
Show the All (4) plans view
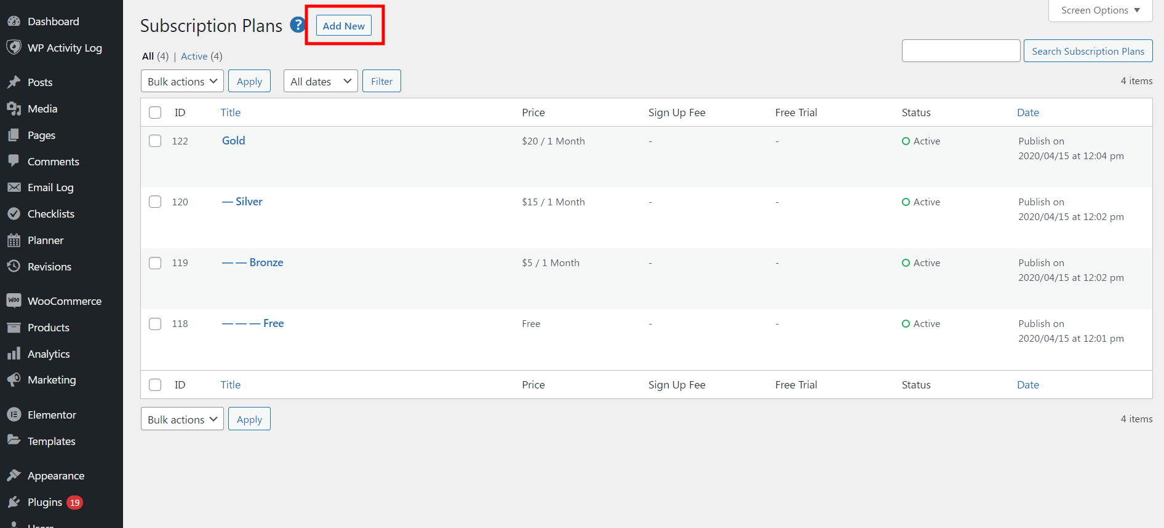(x=155, y=56)
